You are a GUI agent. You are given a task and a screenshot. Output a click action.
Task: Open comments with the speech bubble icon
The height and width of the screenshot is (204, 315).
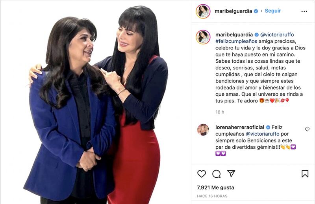216,174
